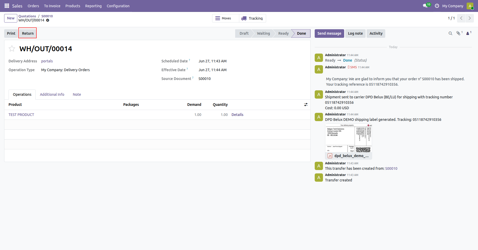Sort by the Demand column header
This screenshot has width=478, height=250.
point(194,105)
